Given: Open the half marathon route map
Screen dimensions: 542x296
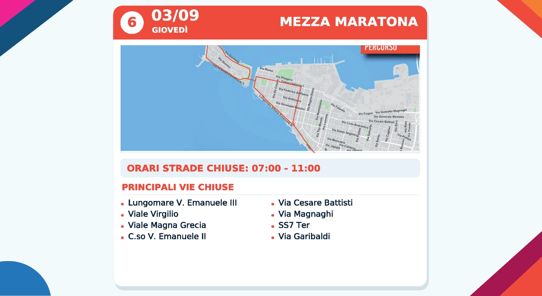Looking at the screenshot, I should (270, 98).
